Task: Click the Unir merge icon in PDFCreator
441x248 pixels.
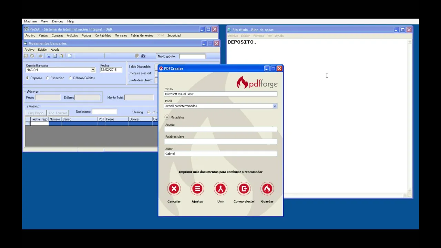Action: coord(220,189)
